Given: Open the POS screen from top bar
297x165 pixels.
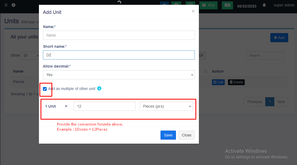Looking at the screenshot, I should point(208,5).
